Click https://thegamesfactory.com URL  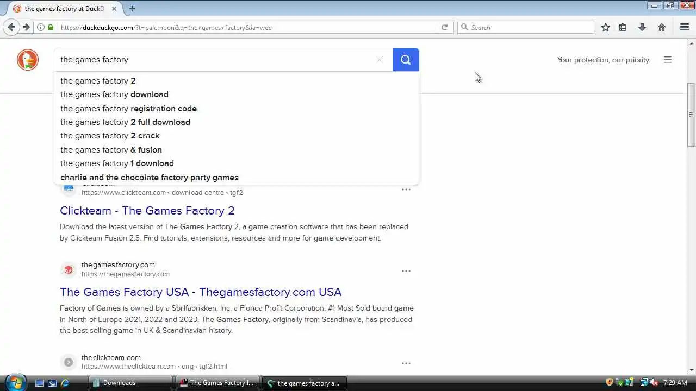point(126,274)
